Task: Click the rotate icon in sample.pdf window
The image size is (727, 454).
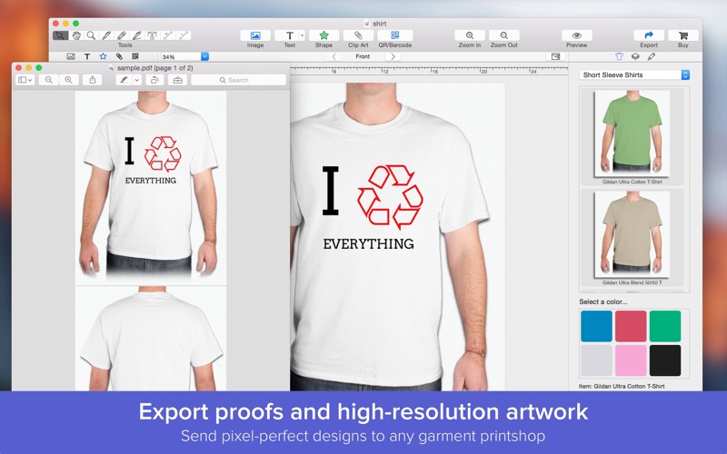Action: (154, 80)
